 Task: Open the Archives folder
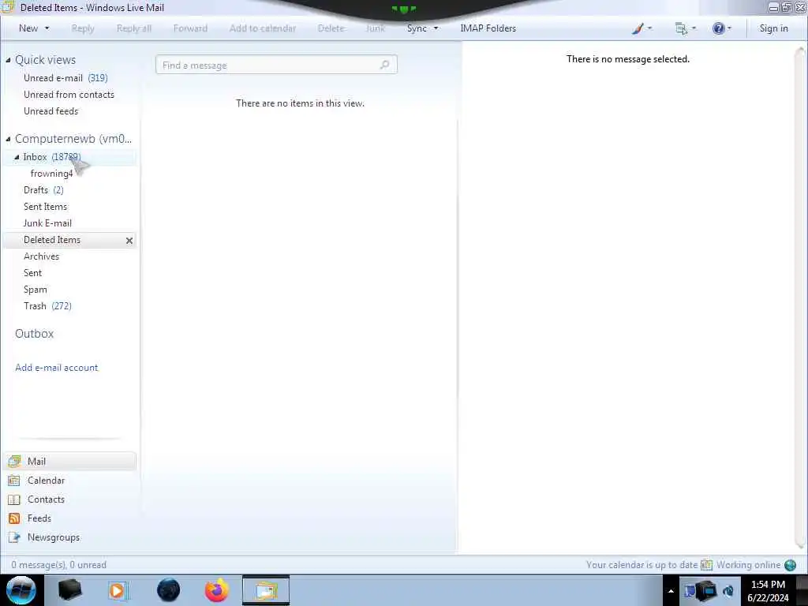tap(41, 256)
